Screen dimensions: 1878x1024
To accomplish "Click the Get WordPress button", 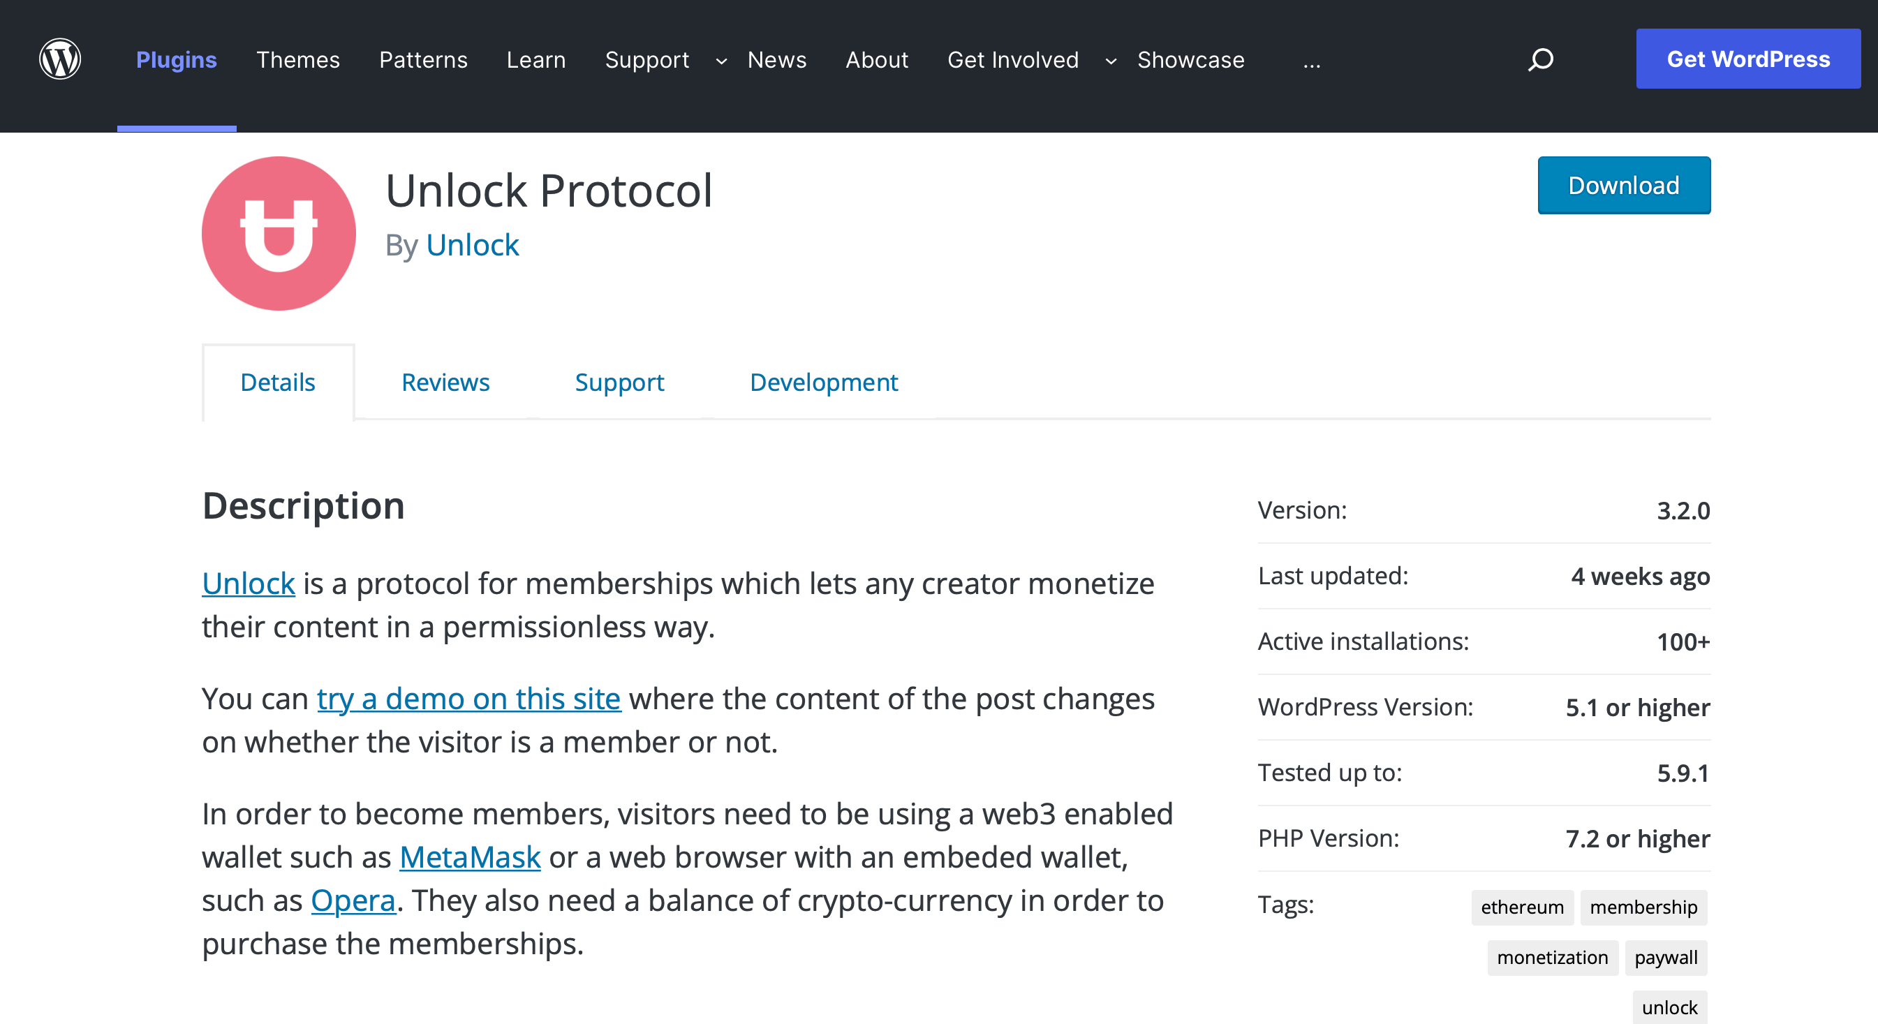I will pyautogui.click(x=1747, y=59).
